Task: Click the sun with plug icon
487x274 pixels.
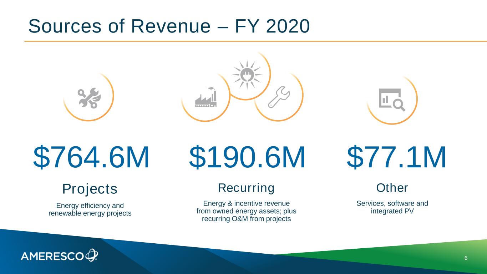Action: click(x=247, y=75)
